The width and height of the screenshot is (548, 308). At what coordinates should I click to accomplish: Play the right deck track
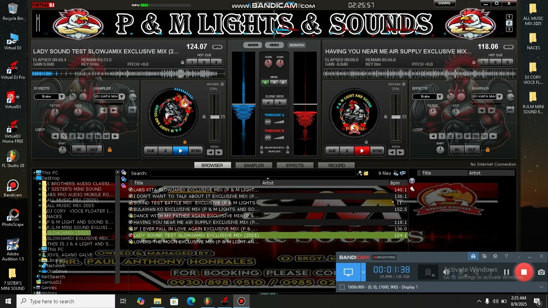click(362, 151)
